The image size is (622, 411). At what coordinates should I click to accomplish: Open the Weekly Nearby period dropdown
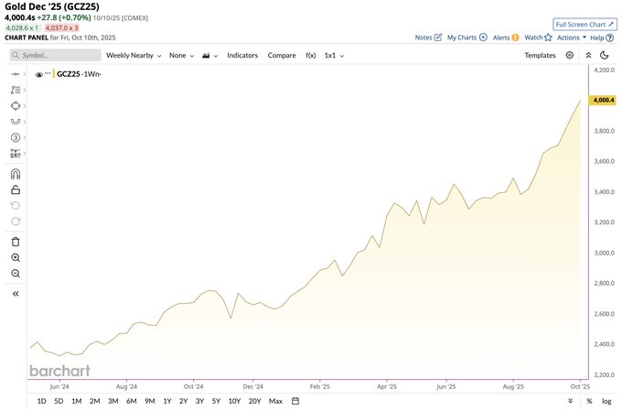point(134,55)
